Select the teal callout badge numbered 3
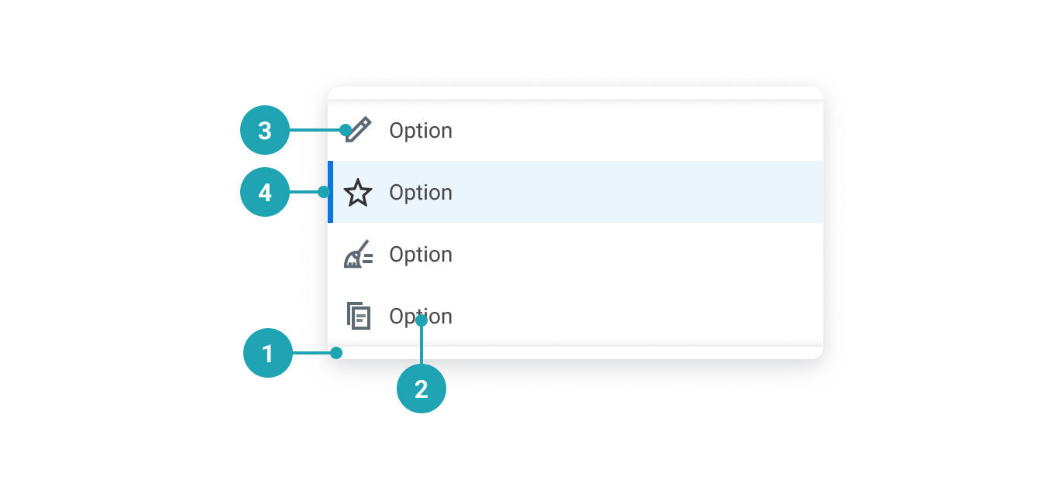Screen dimensions: 1063x500 pyautogui.click(x=265, y=130)
